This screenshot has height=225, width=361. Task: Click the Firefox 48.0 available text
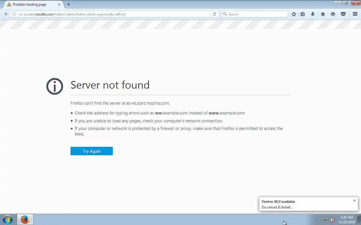coord(278,201)
